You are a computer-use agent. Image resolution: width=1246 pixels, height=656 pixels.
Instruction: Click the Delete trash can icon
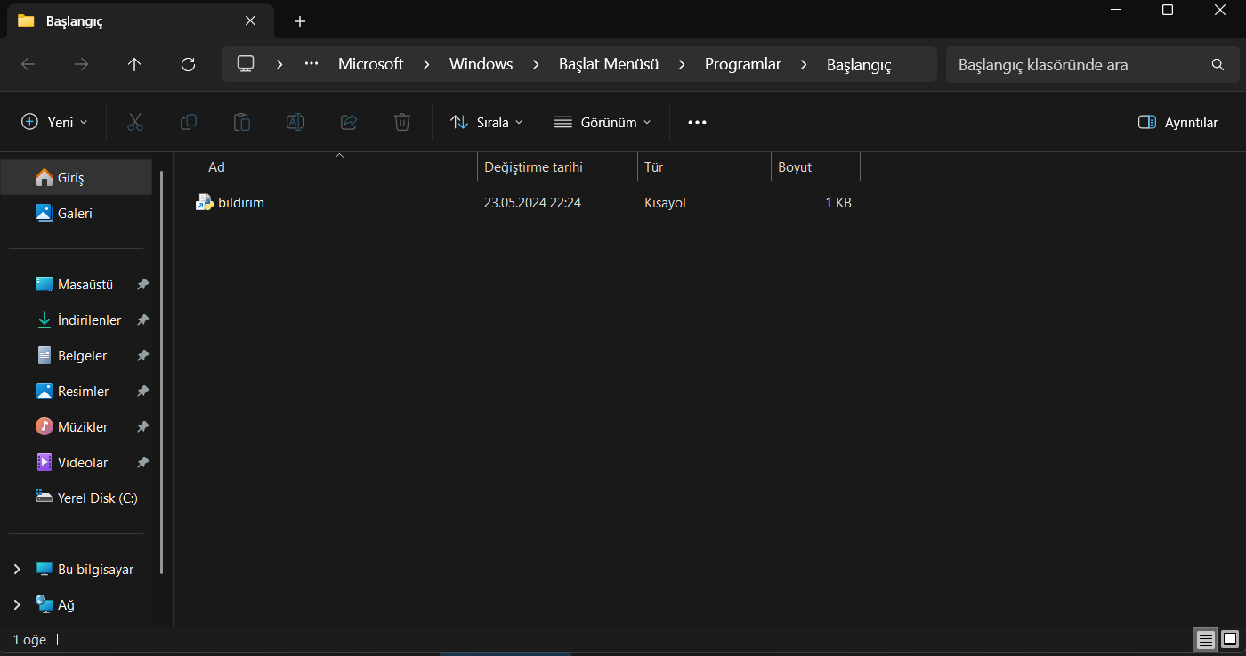[402, 122]
